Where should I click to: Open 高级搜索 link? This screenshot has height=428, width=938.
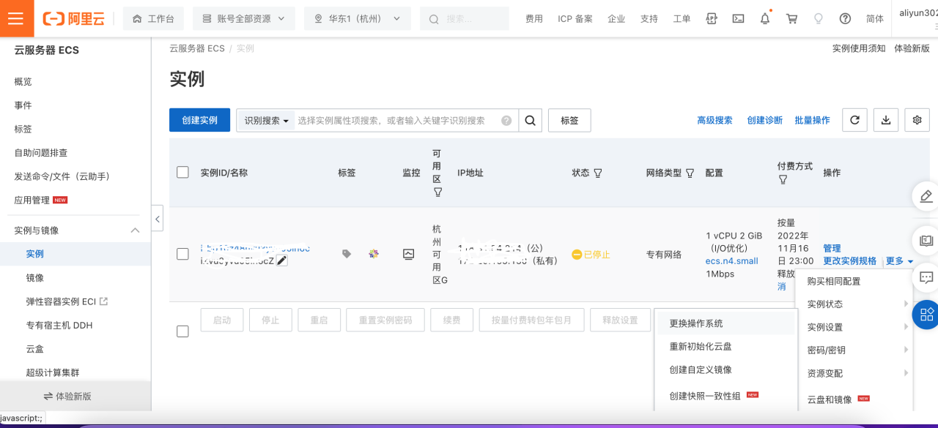click(714, 120)
